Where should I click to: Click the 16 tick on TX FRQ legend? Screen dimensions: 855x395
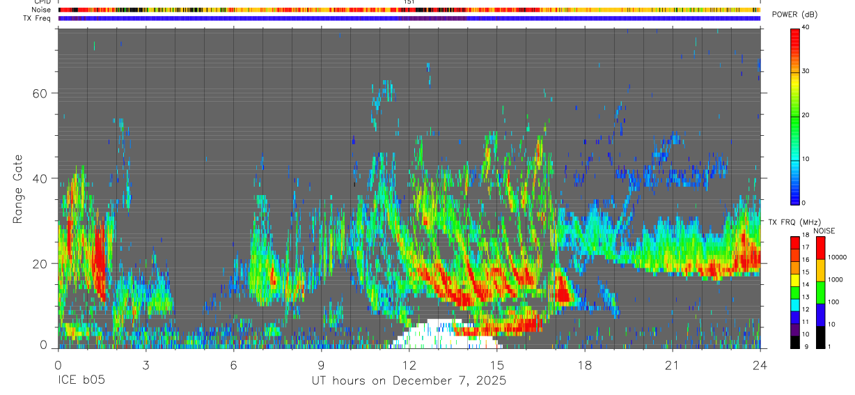806,260
